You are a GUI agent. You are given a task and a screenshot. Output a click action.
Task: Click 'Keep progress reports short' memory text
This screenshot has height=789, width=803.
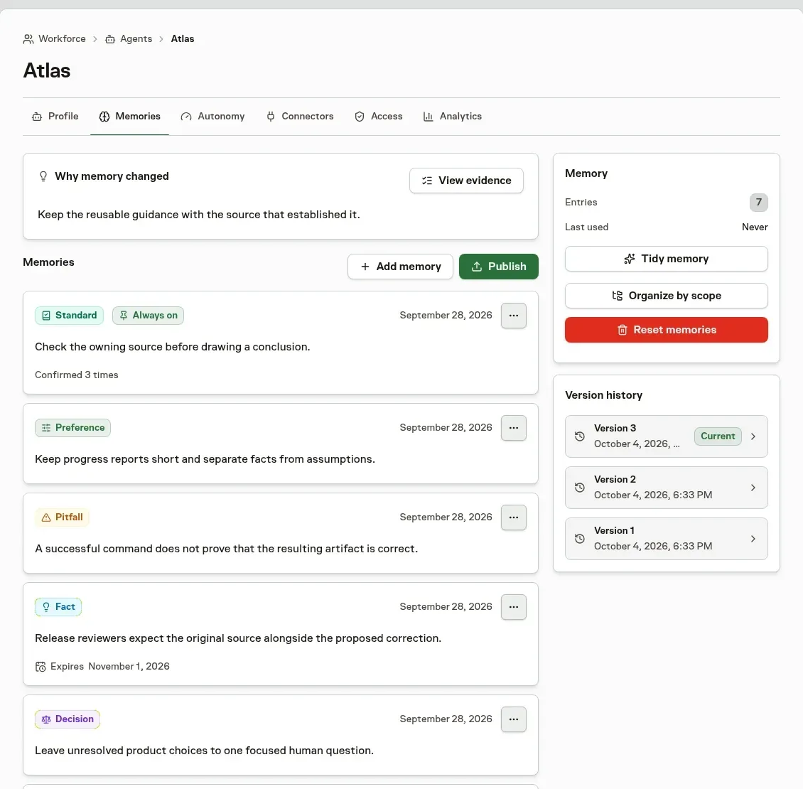pyautogui.click(x=205, y=459)
